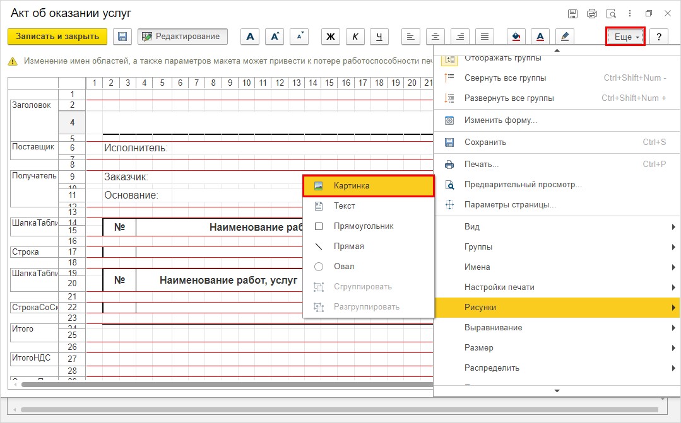Click the Заказчик: cell
Screen dimensions: 681x423
pyautogui.click(x=126, y=177)
